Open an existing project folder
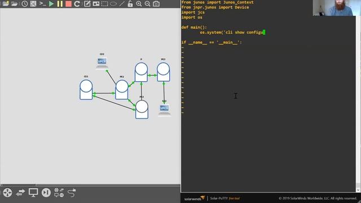This screenshot has height=203, width=361. [14, 4]
